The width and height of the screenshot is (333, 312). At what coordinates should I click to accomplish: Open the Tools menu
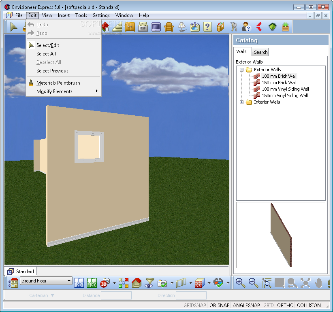[x=81, y=15]
